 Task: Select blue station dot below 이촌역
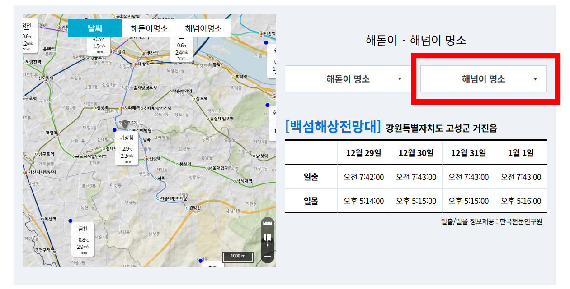(x=266, y=42)
